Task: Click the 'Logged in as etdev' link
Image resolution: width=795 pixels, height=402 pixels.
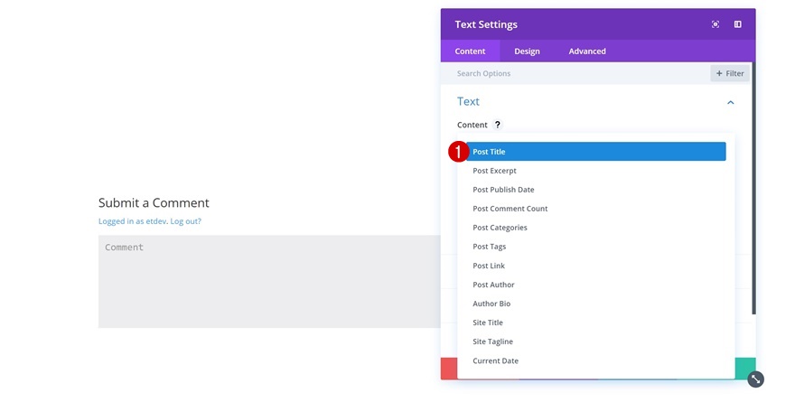Action: 133,221
